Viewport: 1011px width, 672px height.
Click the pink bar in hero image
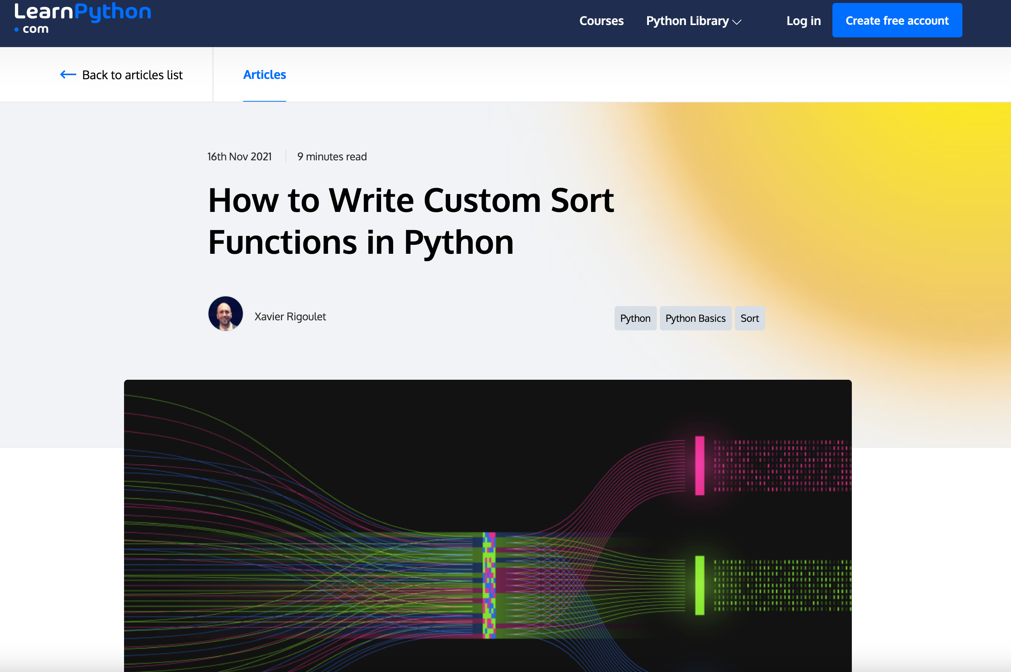[x=699, y=465]
